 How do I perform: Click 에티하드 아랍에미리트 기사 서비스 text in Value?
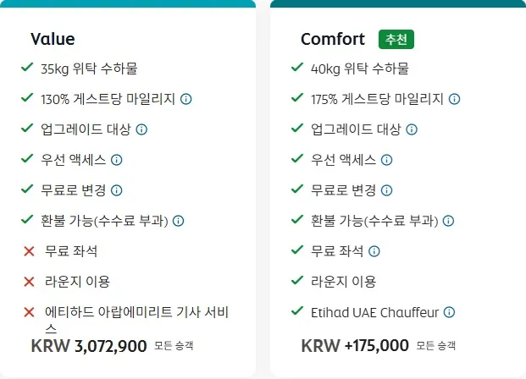pos(136,312)
